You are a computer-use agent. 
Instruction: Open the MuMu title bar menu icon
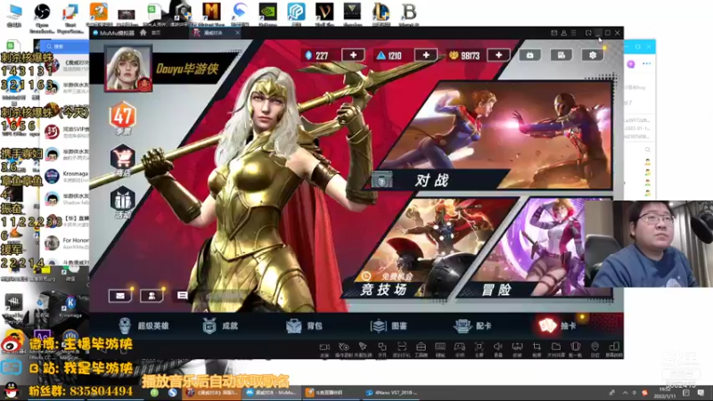[573, 33]
